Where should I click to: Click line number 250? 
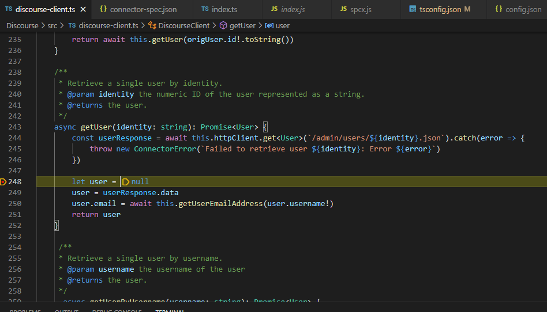pos(14,203)
